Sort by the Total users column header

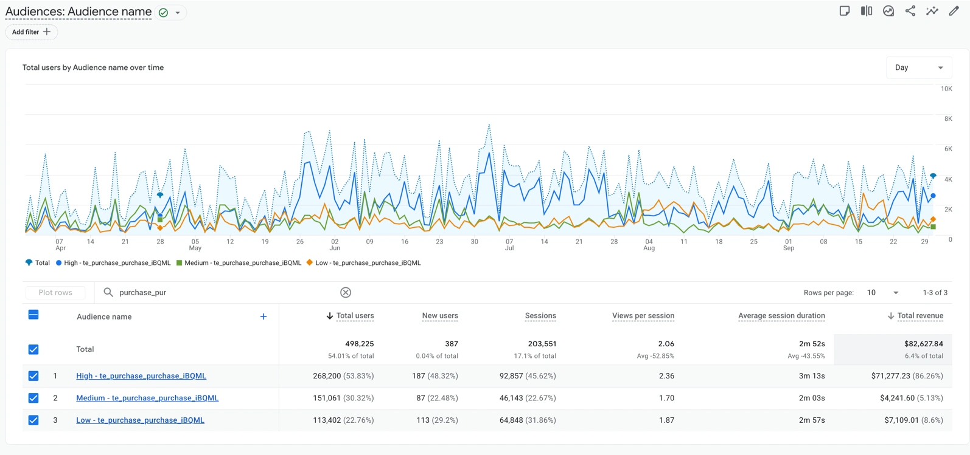coord(355,316)
